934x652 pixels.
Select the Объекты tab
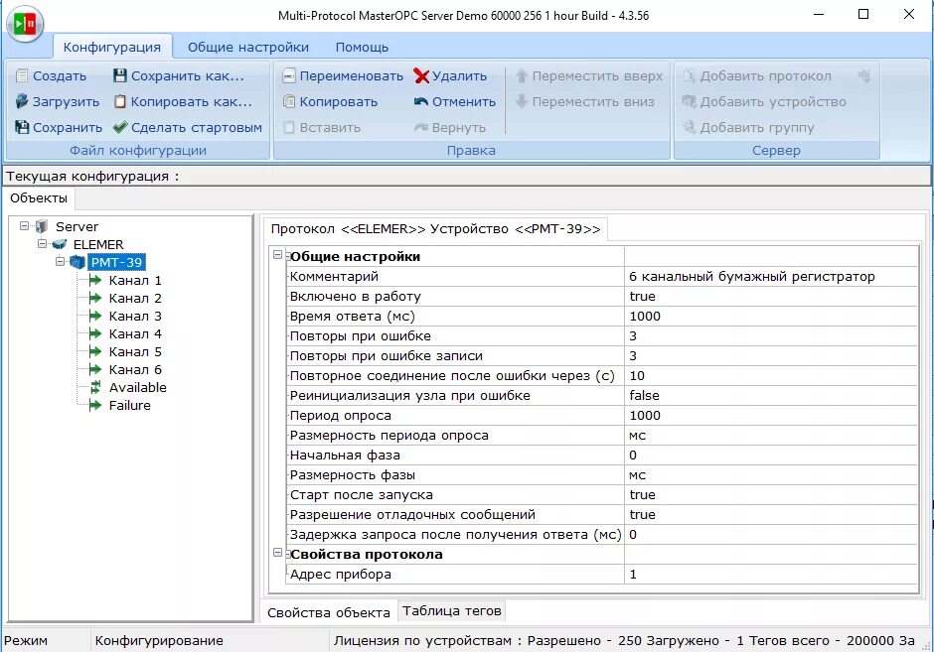(39, 198)
